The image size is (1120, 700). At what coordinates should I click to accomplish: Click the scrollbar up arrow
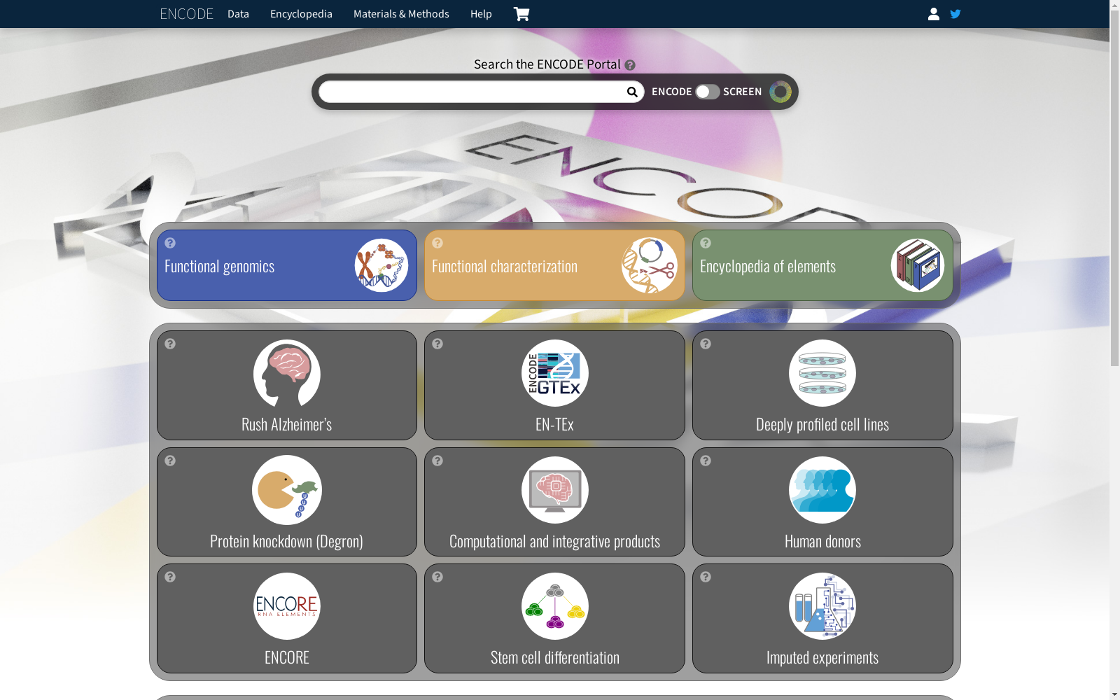point(1114,5)
